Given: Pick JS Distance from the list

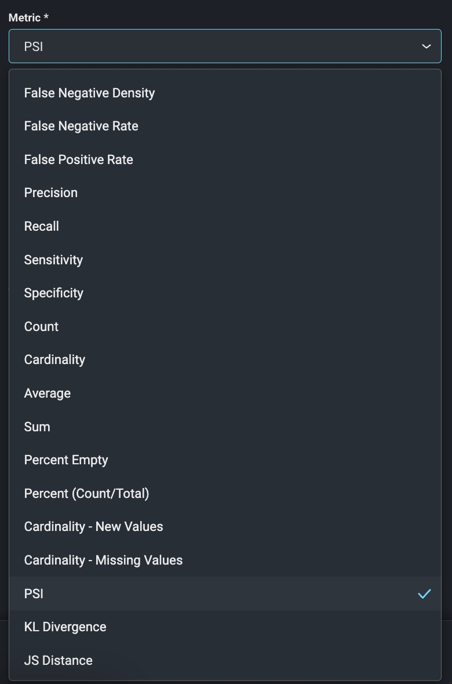Looking at the screenshot, I should tap(58, 660).
